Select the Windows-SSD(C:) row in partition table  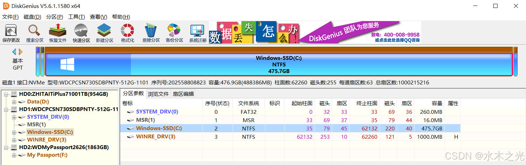pos(290,128)
